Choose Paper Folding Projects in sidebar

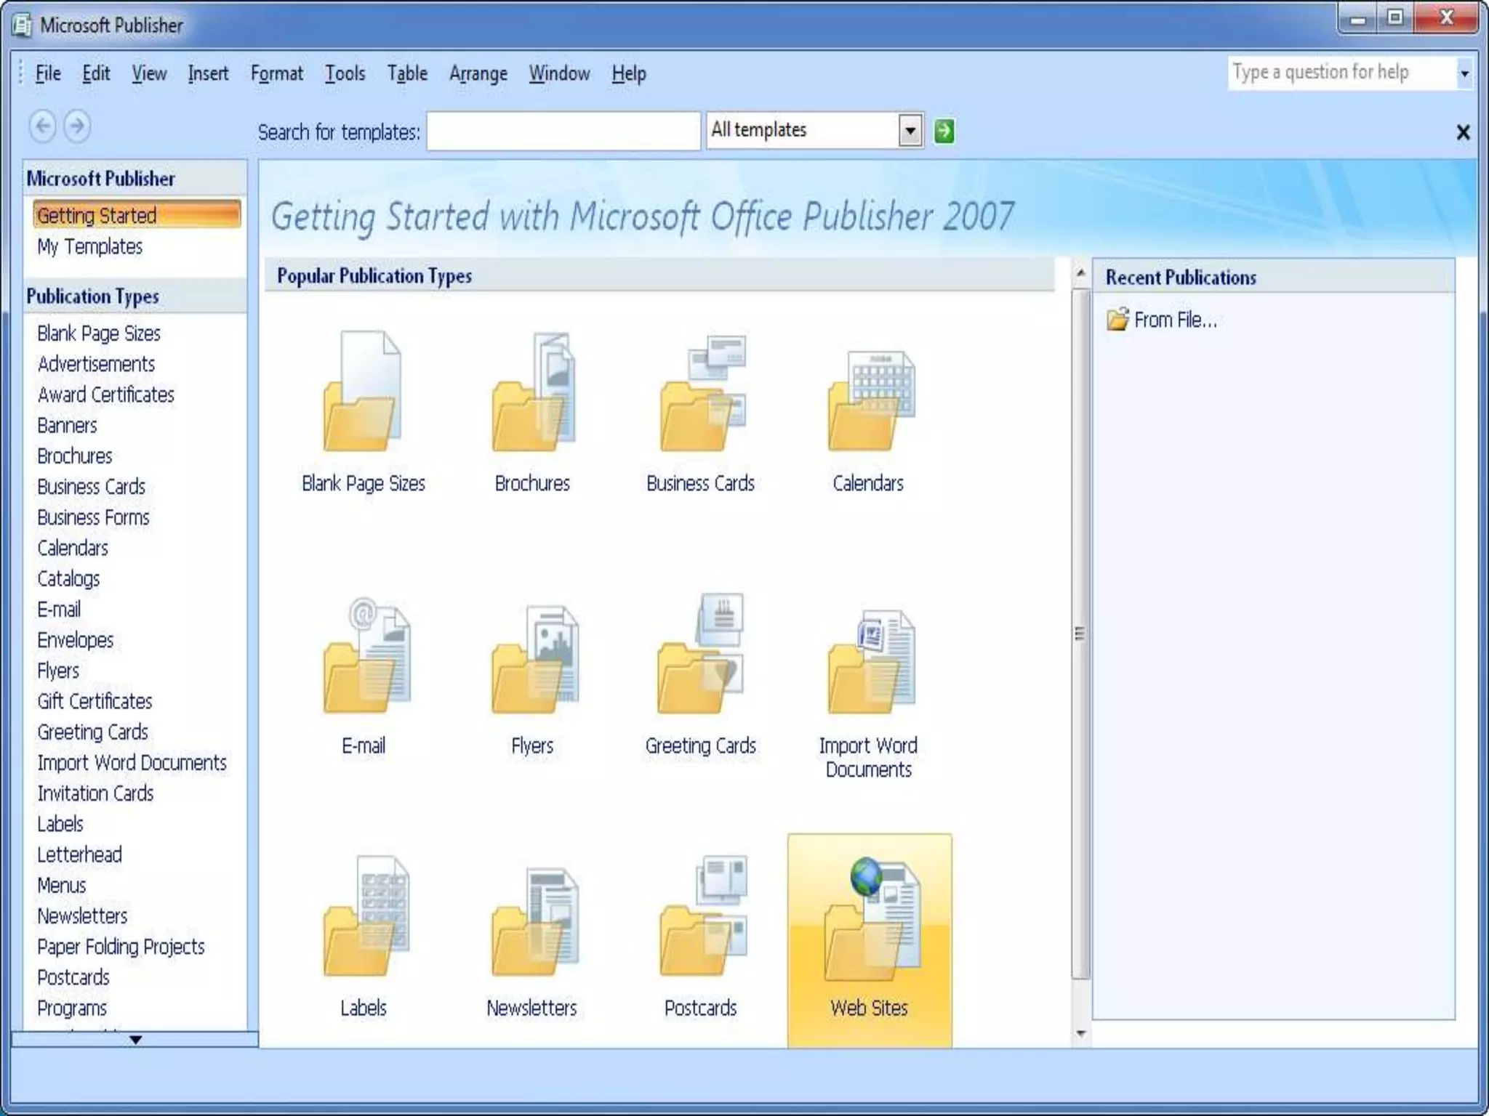click(x=121, y=947)
